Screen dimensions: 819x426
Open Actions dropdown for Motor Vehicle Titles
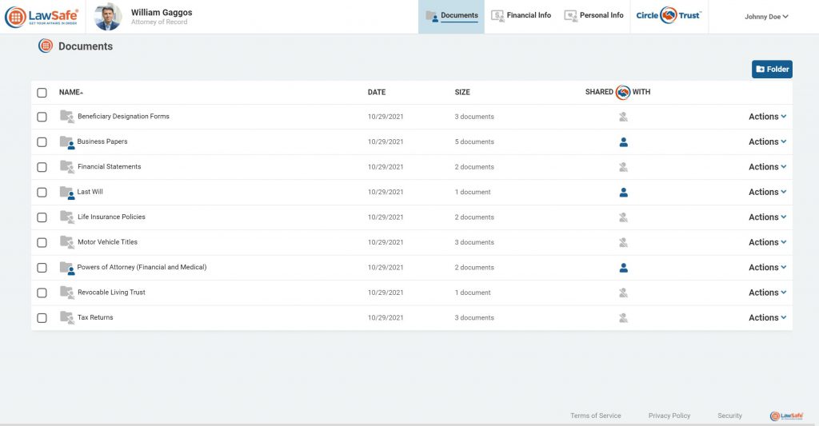[x=767, y=241]
